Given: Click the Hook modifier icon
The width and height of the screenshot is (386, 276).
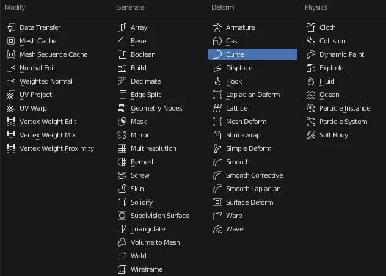Looking at the screenshot, I should [x=217, y=81].
